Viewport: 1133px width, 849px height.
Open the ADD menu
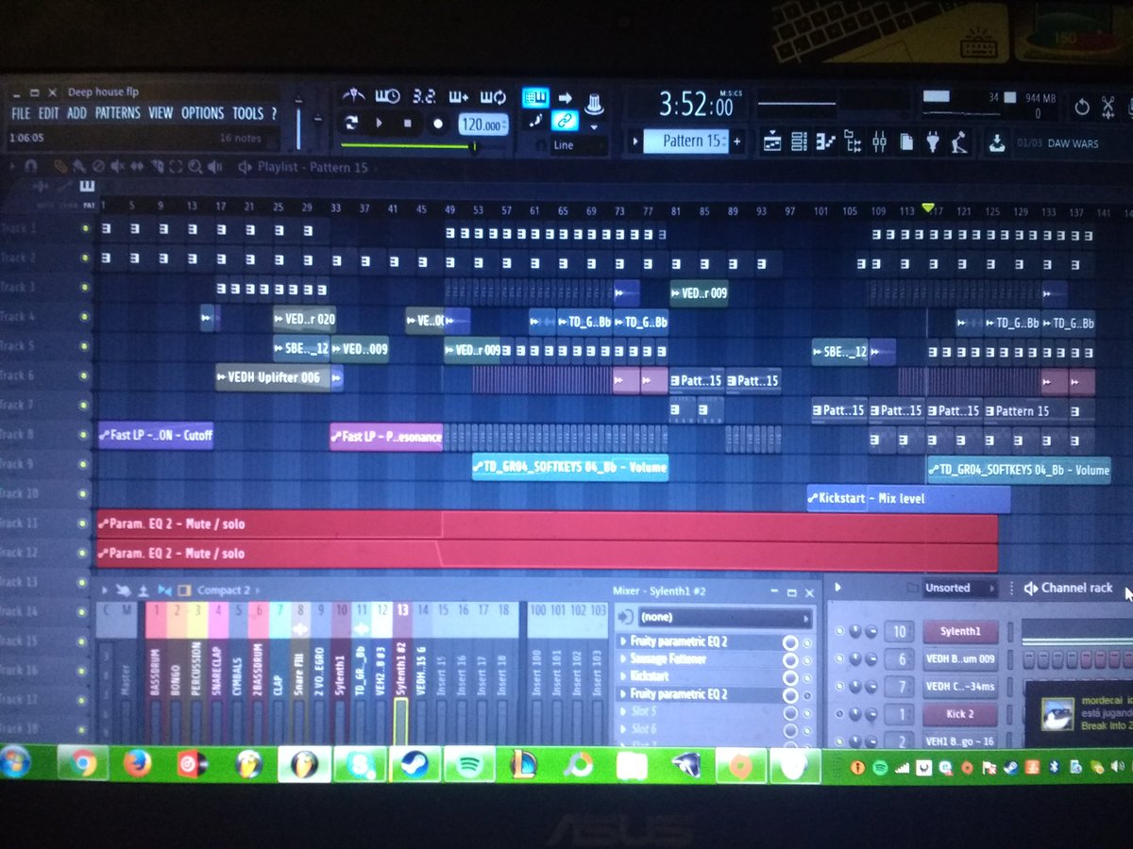point(76,113)
